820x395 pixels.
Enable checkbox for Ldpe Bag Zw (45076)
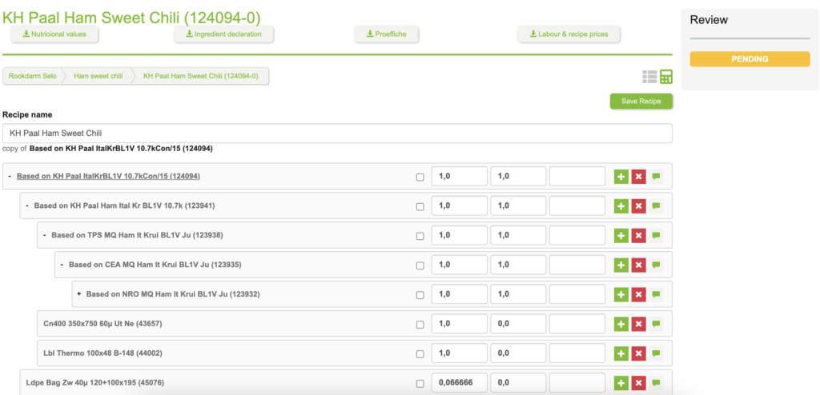[x=420, y=384]
